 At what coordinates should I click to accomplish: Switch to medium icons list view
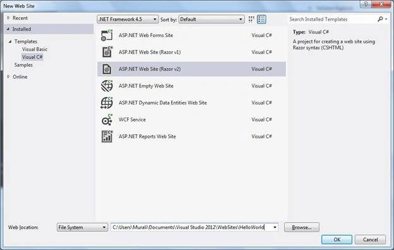point(261,20)
